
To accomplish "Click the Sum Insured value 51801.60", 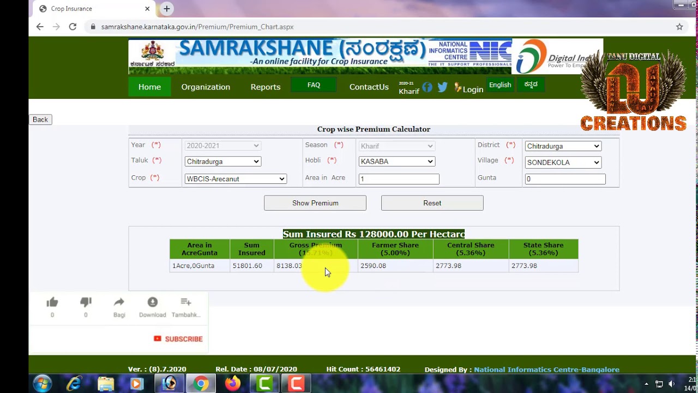I will (248, 266).
